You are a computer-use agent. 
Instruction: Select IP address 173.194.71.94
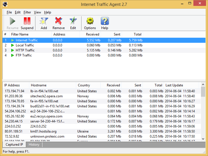[14, 91]
